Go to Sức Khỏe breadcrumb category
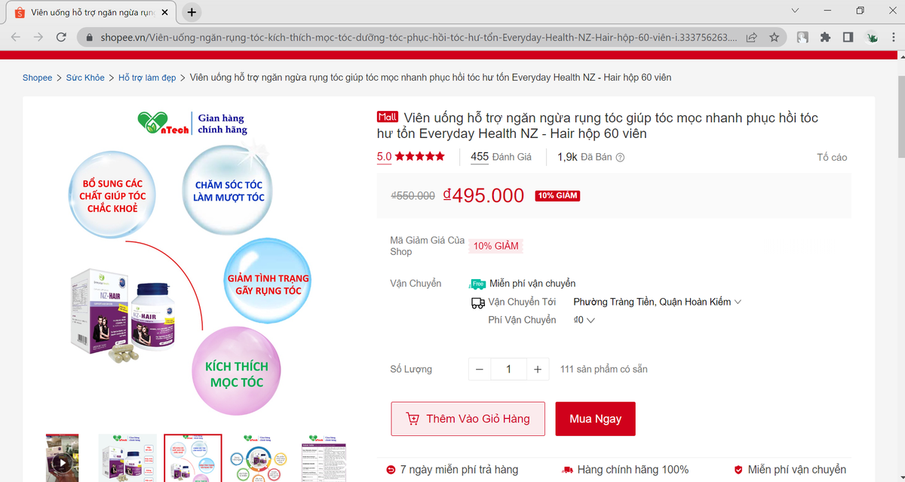Viewport: 905px width, 482px height. 85,78
